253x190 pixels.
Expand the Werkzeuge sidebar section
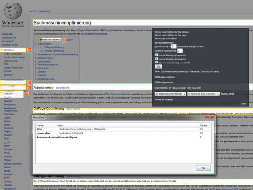tap(2, 86)
